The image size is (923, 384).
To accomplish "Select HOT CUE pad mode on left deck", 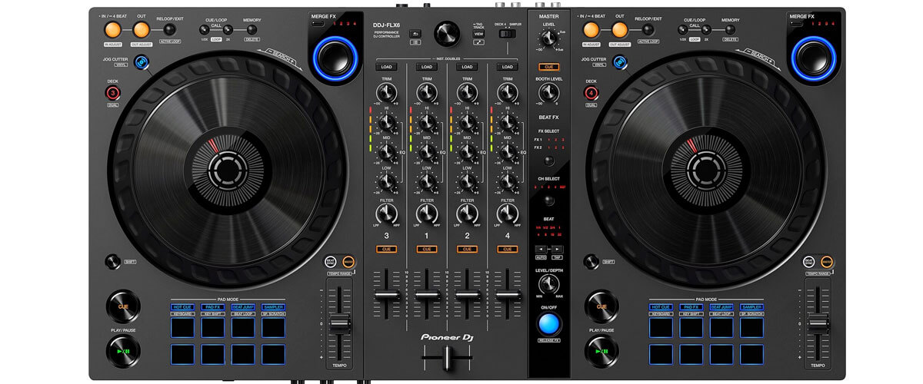I will pos(182,307).
